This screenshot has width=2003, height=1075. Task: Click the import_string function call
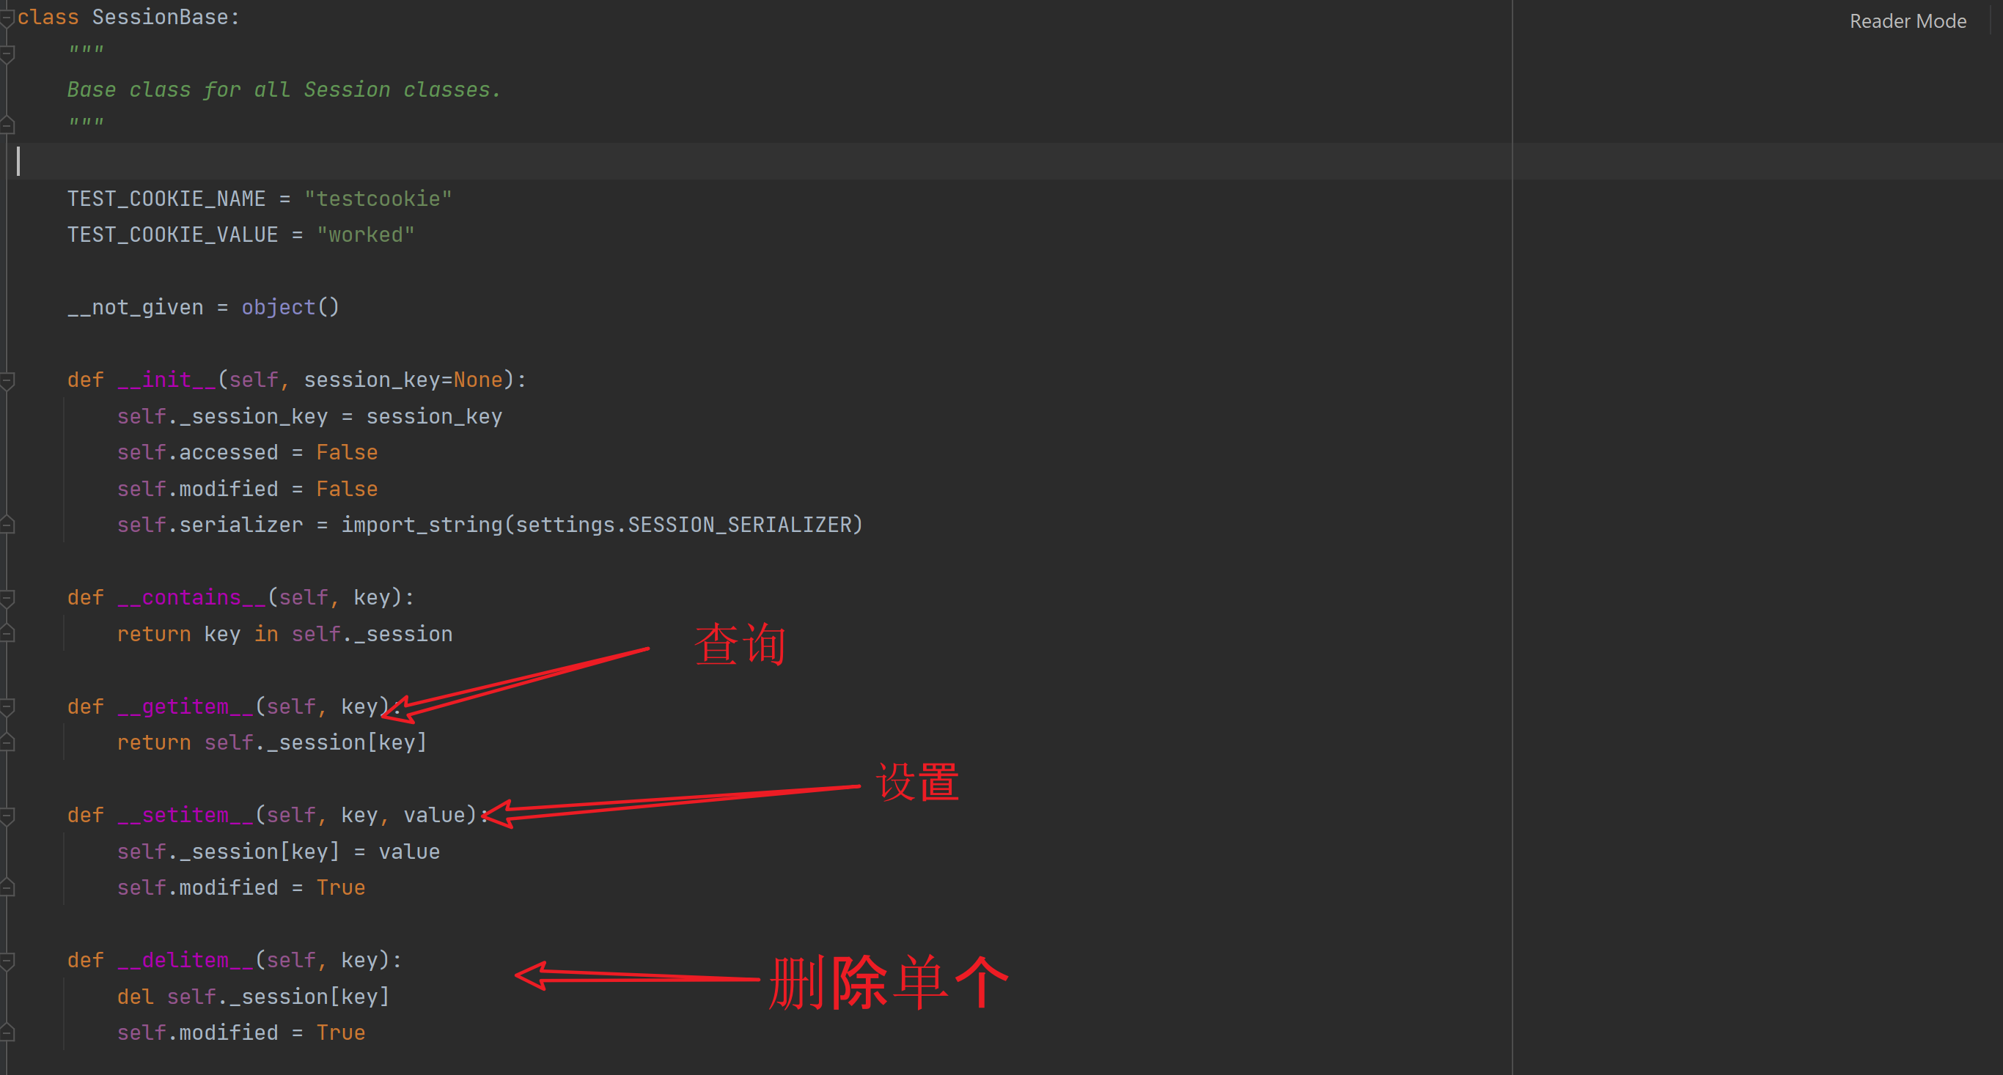coord(422,525)
